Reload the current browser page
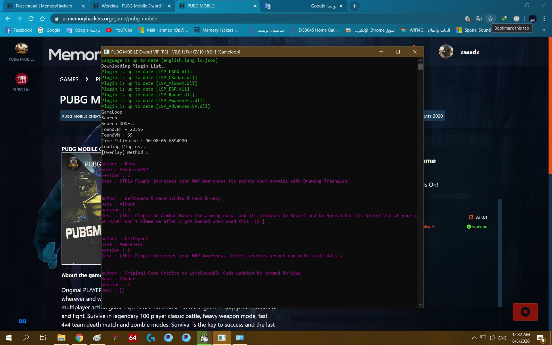 (31, 19)
